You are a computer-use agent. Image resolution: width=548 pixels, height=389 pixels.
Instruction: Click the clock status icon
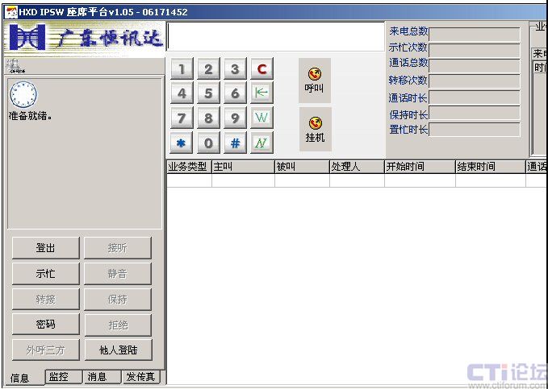pyautogui.click(x=23, y=94)
